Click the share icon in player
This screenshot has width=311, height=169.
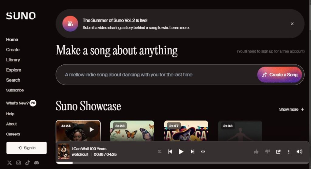[278, 152]
